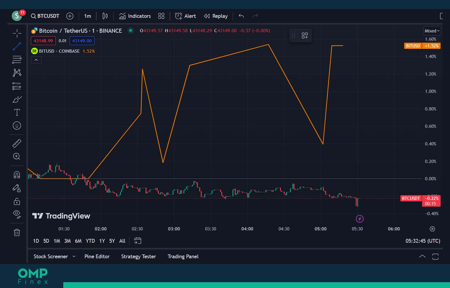Set date range to 3M
The width and height of the screenshot is (450, 288).
(67, 241)
